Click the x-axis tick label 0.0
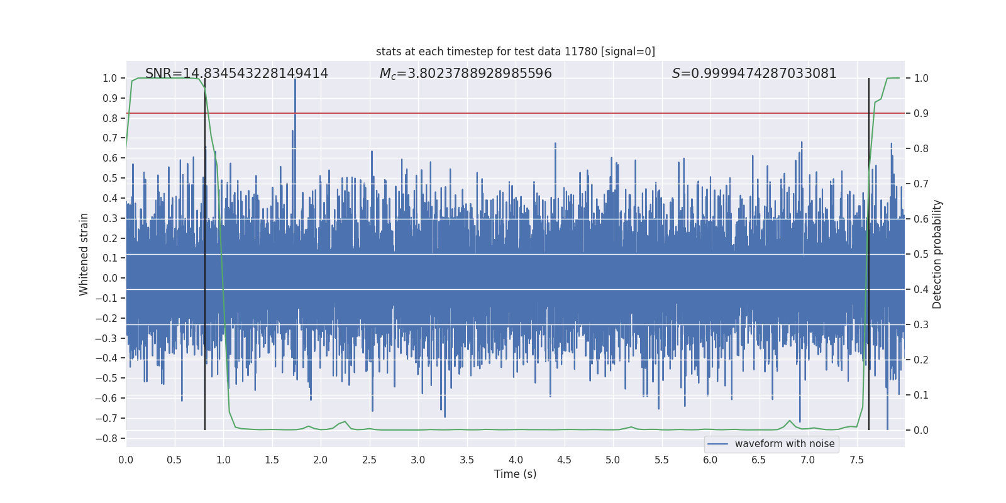 point(126,460)
